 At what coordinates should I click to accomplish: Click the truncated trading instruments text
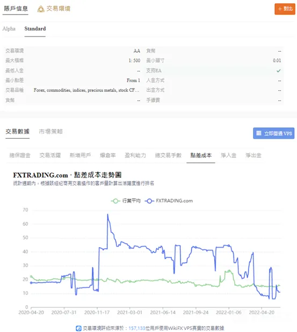tap(86, 90)
